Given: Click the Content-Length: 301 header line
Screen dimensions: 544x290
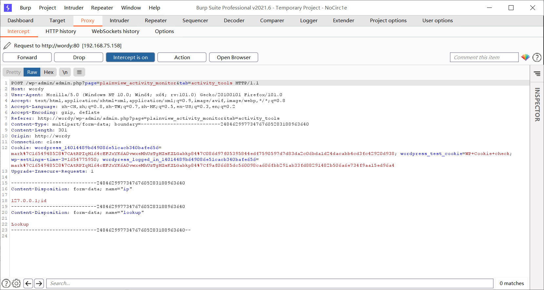Looking at the screenshot, I should [39, 130].
